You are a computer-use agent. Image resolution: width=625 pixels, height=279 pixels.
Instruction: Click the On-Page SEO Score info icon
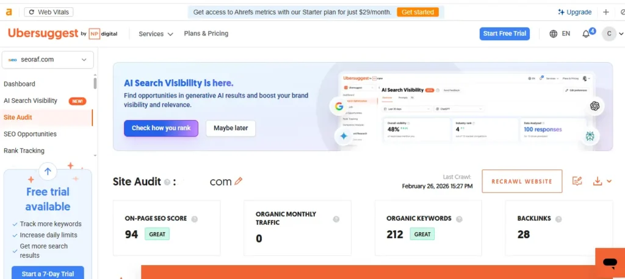[195, 219]
